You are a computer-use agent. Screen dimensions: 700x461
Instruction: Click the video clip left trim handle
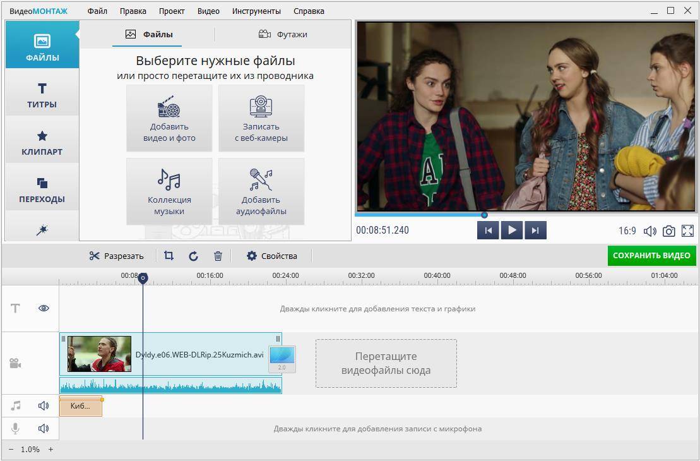coord(63,338)
